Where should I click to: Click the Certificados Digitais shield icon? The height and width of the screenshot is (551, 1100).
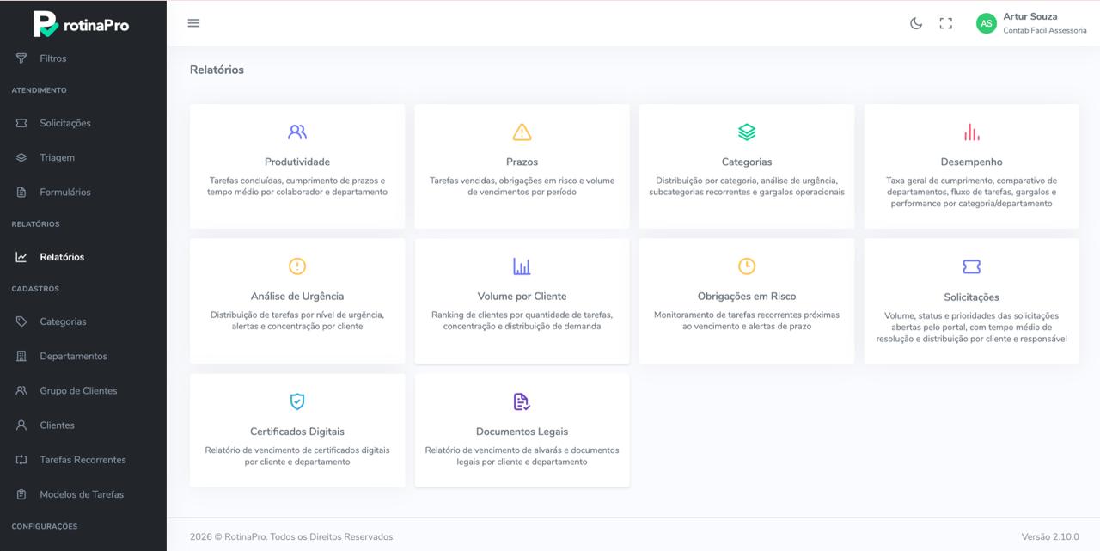(297, 401)
